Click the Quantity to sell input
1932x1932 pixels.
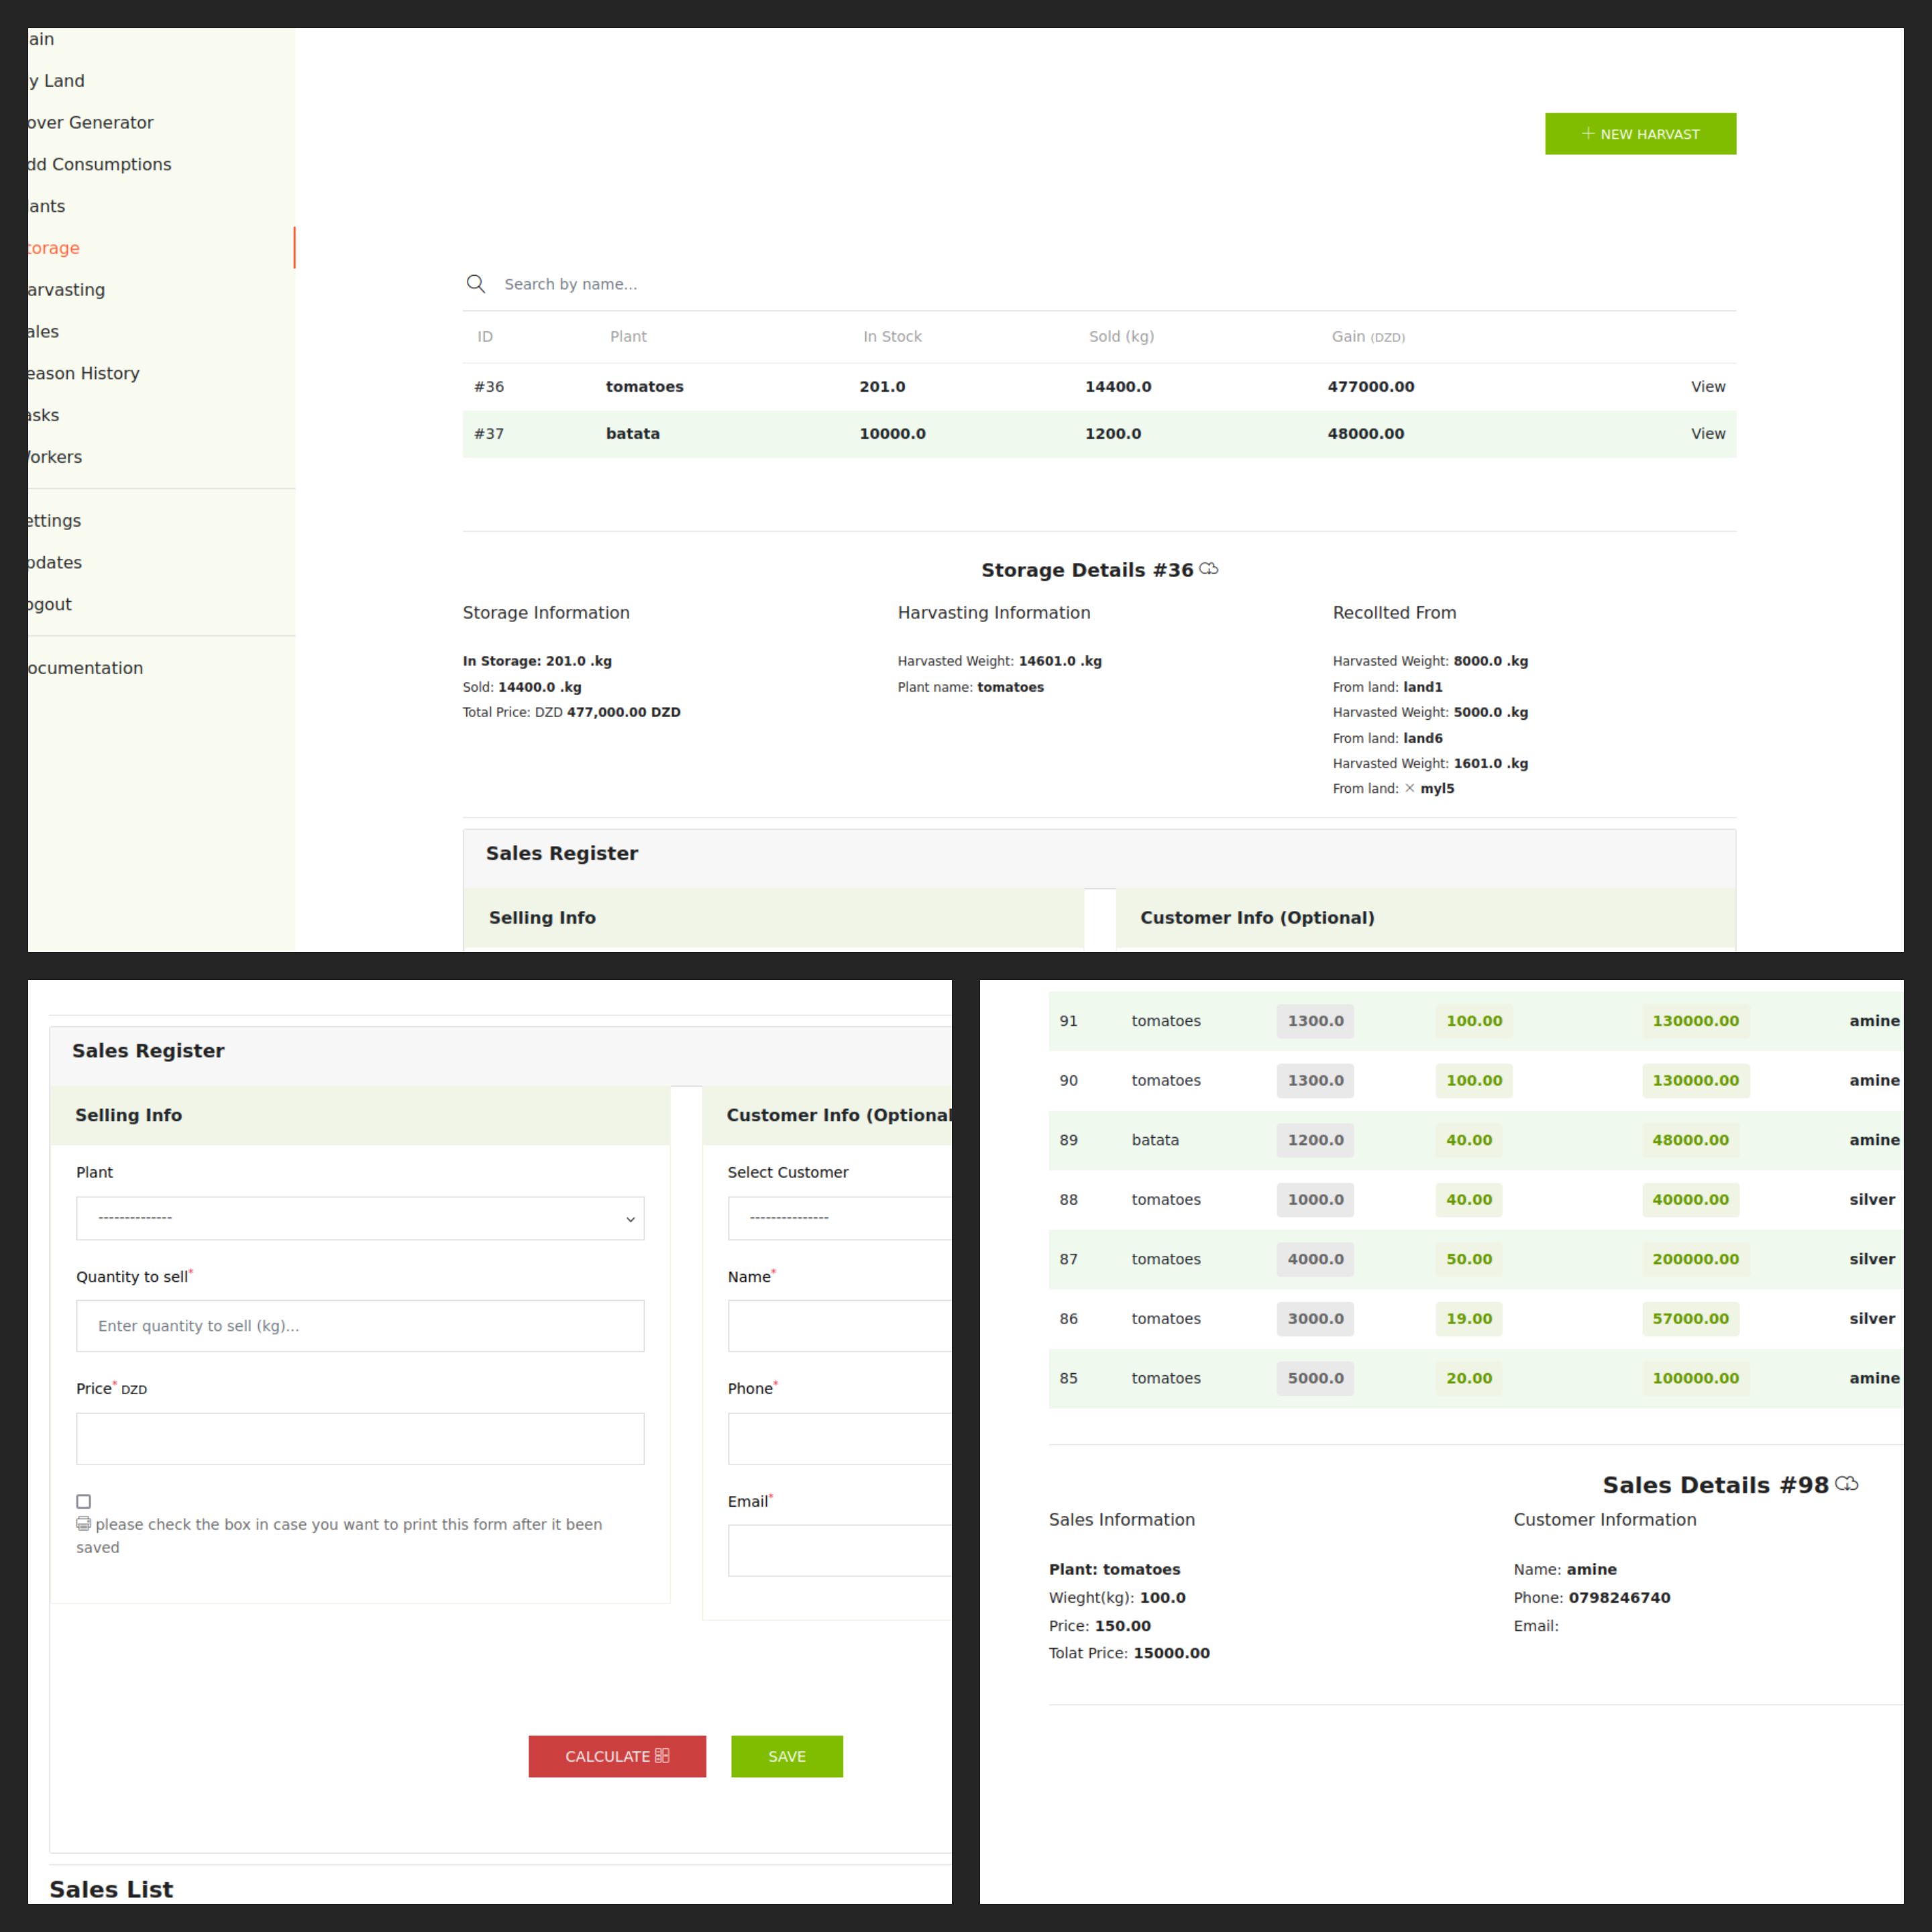360,1326
